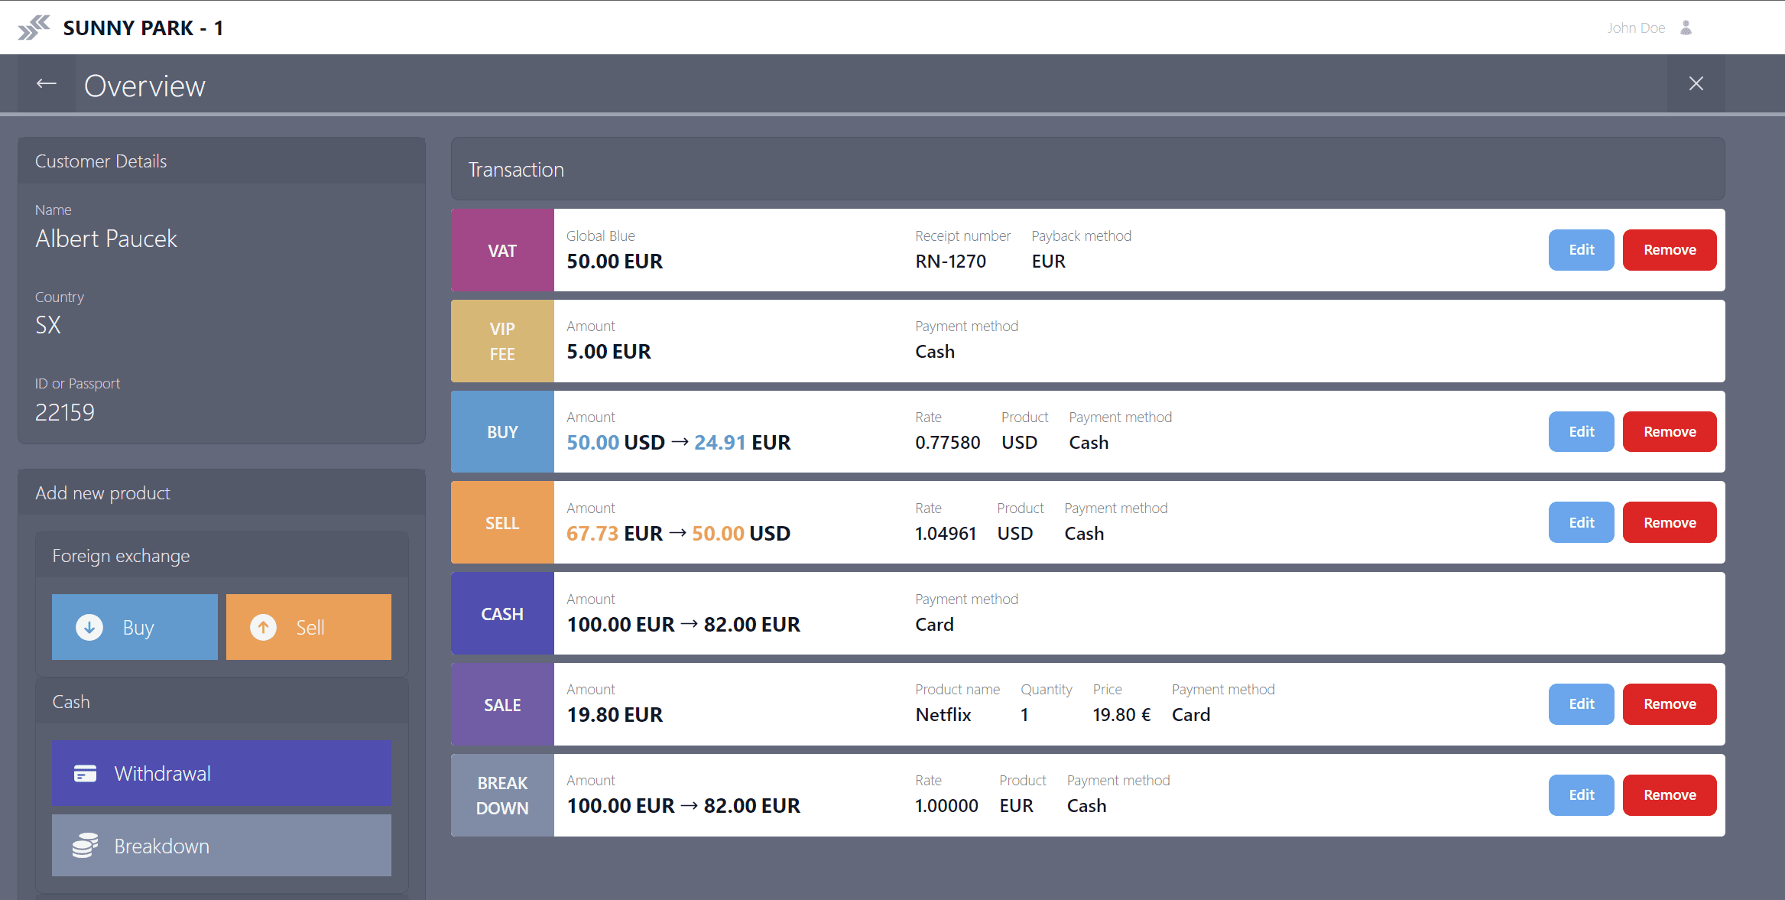Screen dimensions: 1785x900
Task: Add a cash Withdrawal product
Action: (222, 773)
